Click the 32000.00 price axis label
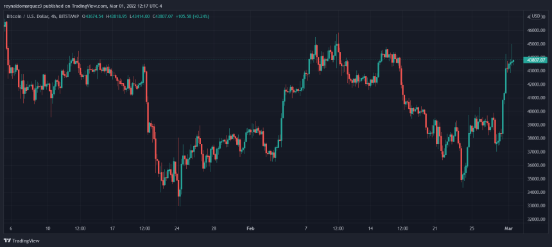The height and width of the screenshot is (247, 552). pyautogui.click(x=537, y=219)
